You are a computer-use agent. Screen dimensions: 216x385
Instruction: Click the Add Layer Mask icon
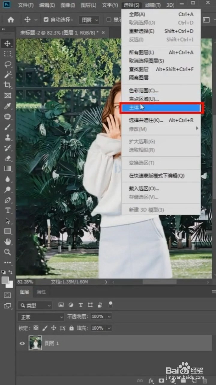click(161, 381)
